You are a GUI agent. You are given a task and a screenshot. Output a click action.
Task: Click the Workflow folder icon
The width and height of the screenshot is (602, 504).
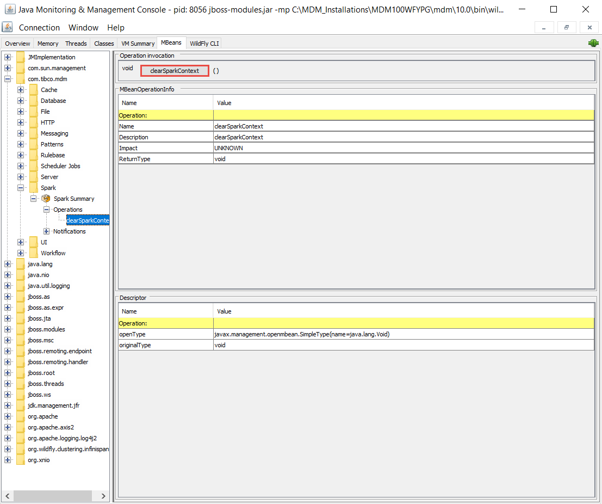(x=33, y=253)
